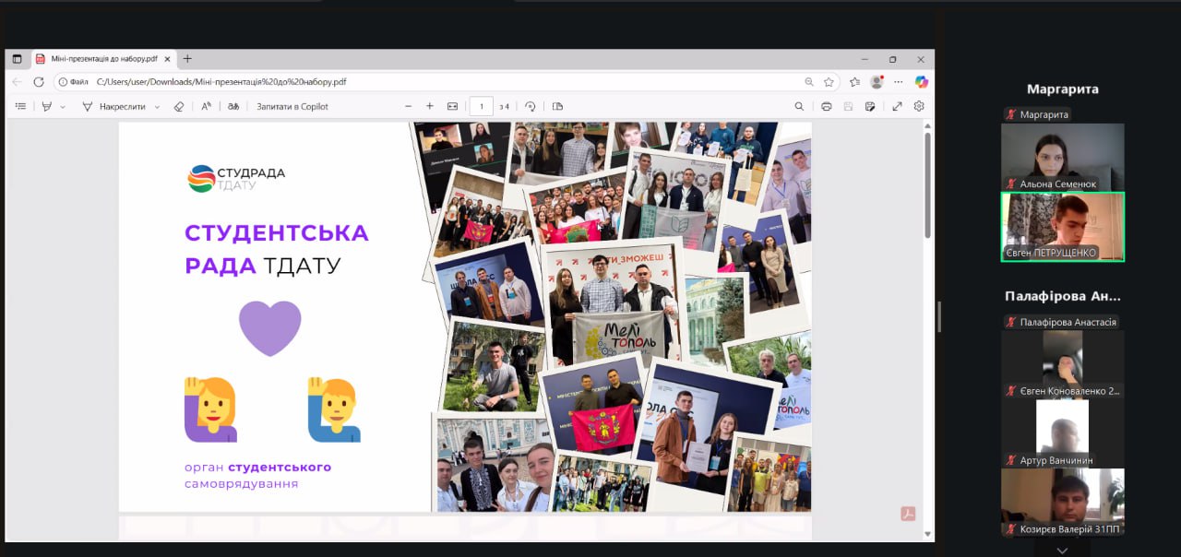
Task: Open the browser profile avatar
Action: point(877,82)
